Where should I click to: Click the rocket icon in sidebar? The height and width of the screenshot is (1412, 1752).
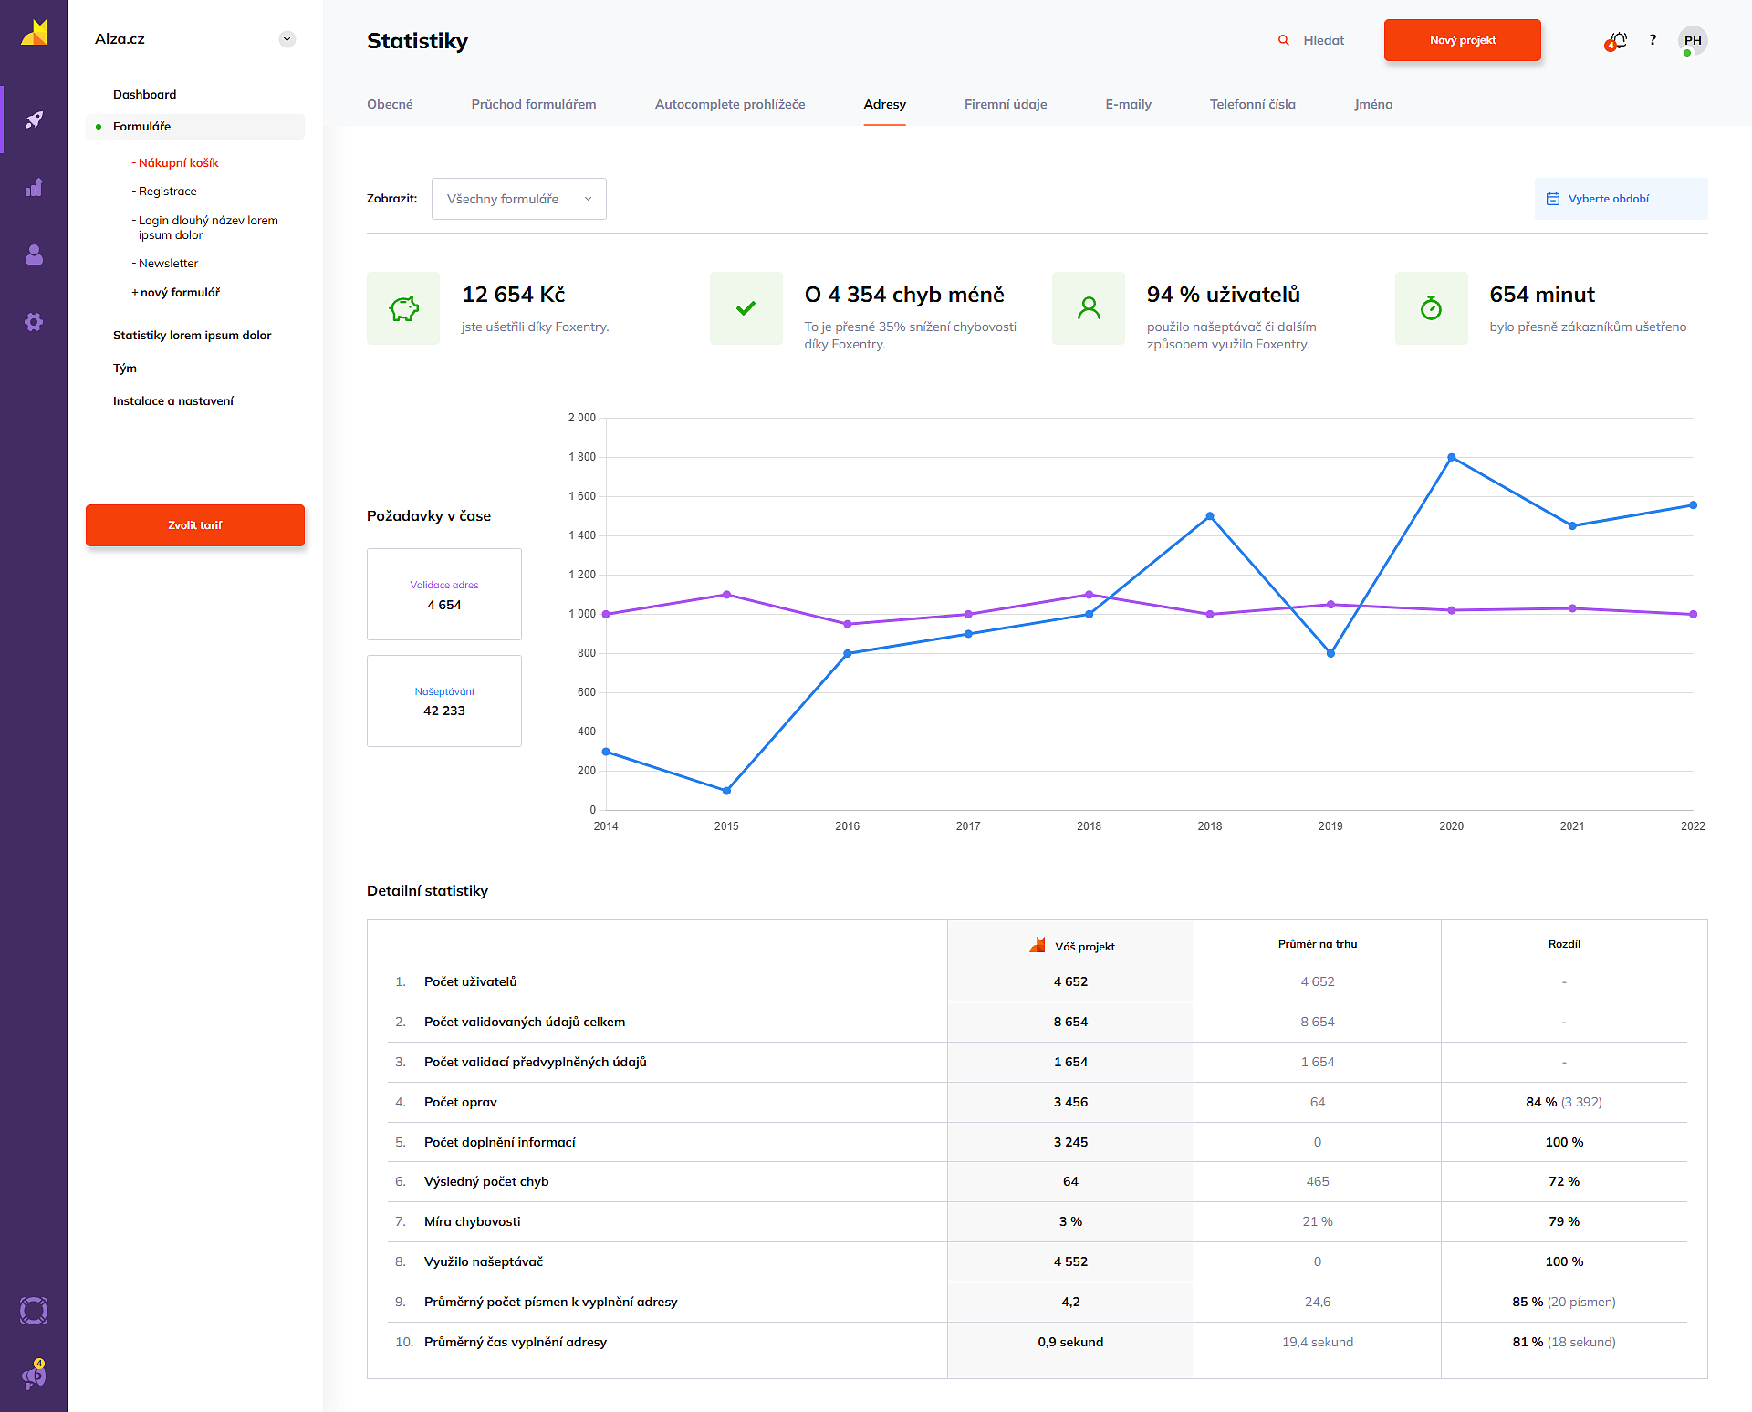pyautogui.click(x=34, y=119)
